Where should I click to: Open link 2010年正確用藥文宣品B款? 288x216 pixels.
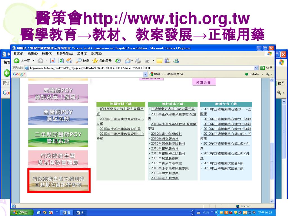click(x=223, y=168)
